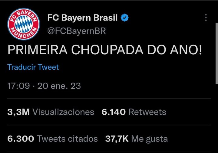
Task: Click the @FCBayernBR handle
Action: pyautogui.click(x=77, y=31)
